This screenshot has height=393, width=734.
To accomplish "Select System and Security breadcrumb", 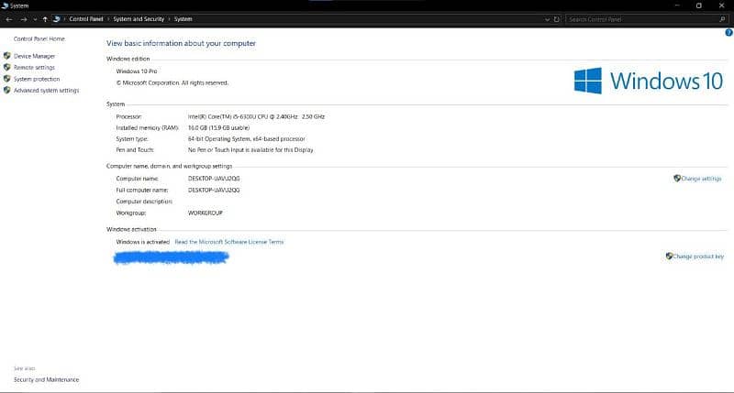I will [139, 18].
